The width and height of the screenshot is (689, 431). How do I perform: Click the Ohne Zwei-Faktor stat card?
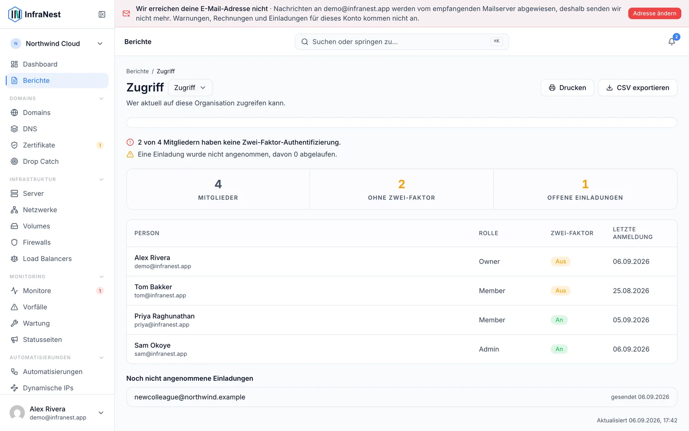[402, 189]
